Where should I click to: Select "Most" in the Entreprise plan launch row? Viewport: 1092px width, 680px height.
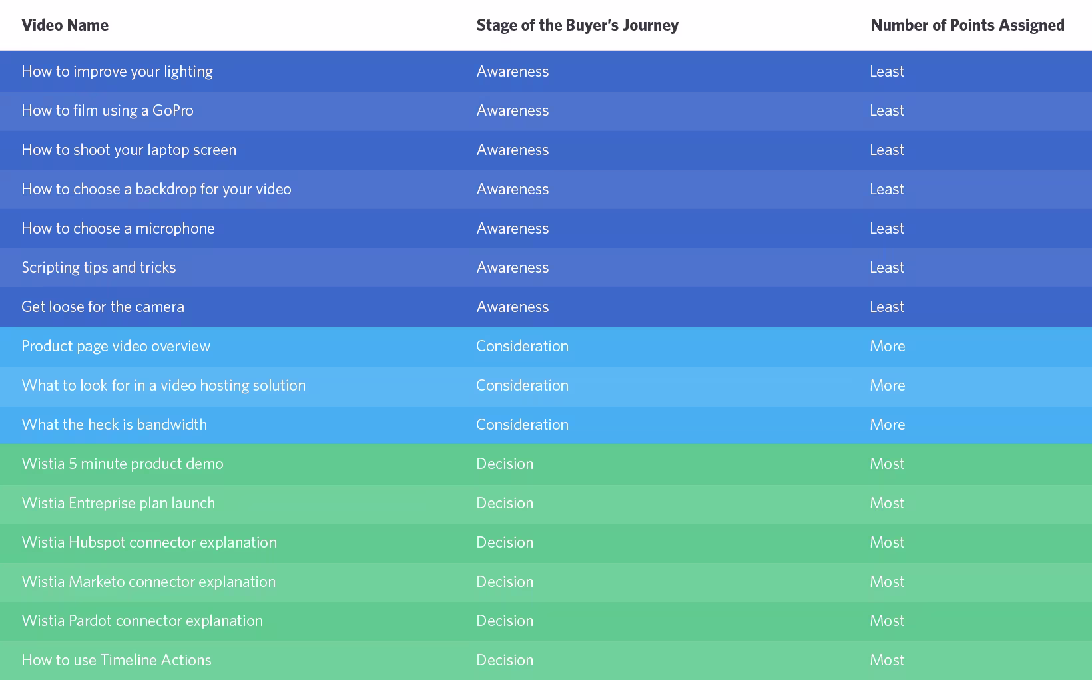(x=887, y=503)
